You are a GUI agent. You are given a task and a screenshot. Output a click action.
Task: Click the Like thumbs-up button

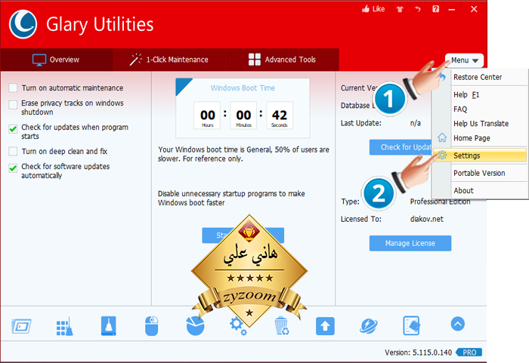pyautogui.click(x=373, y=9)
